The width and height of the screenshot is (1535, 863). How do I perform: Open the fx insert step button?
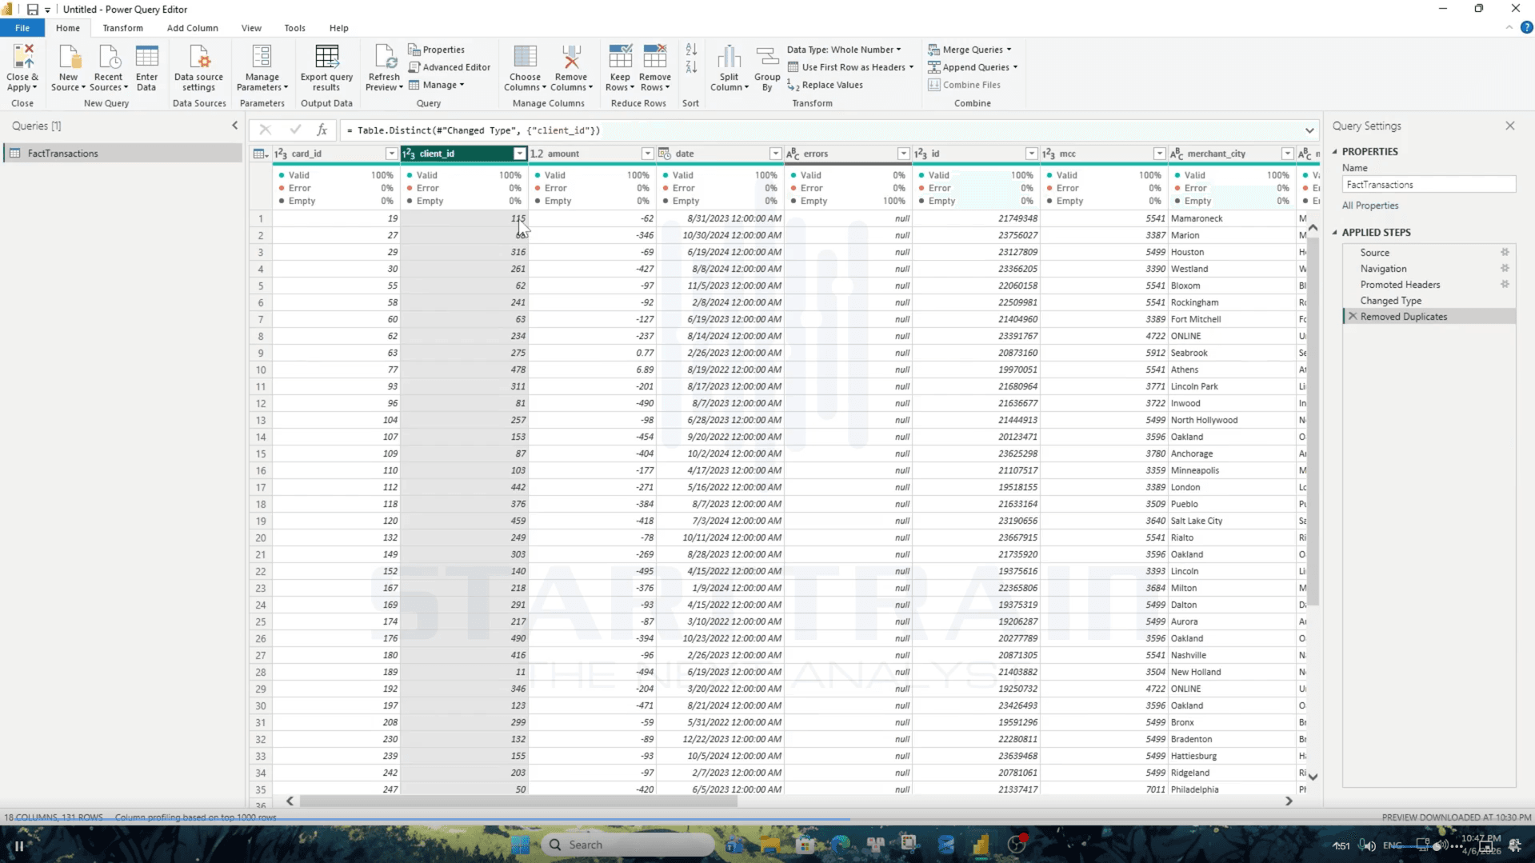coord(322,130)
